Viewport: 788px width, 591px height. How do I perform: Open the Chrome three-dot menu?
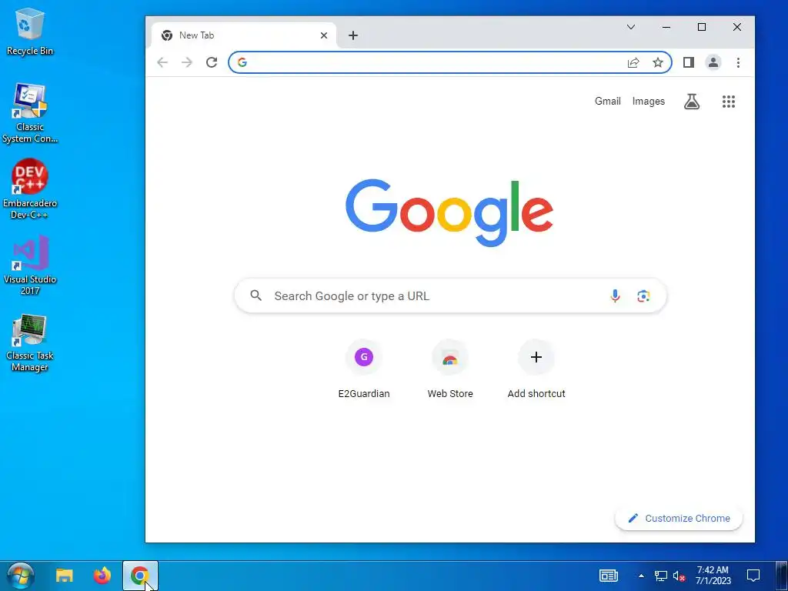click(738, 62)
